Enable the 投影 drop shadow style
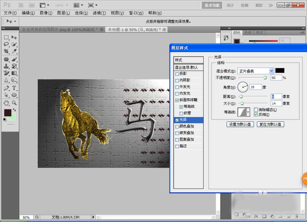This screenshot has width=307, height=222. [177, 74]
